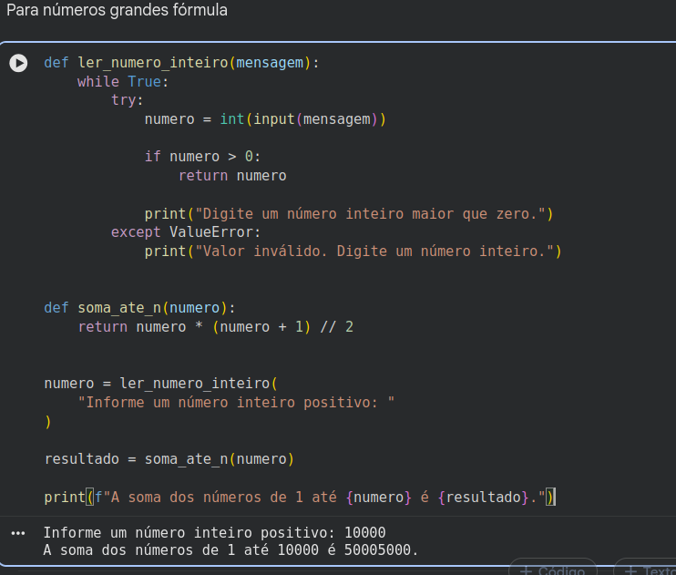Click the string "Informe um número inteiro positivo: " in code
Screen dimensions: 676x575
[x=236, y=403]
